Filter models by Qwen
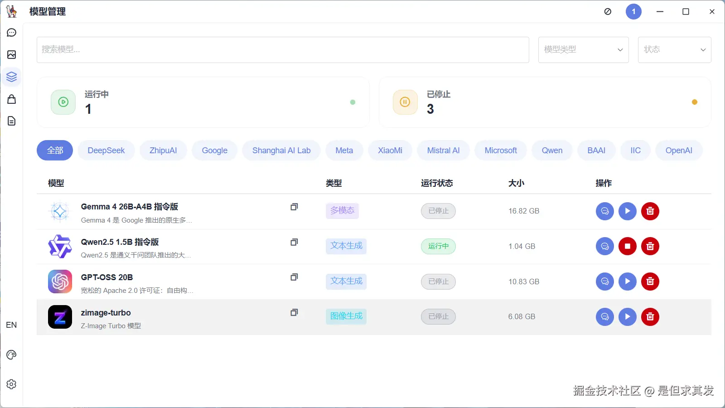Screen dimensions: 725x408 (x=552, y=151)
